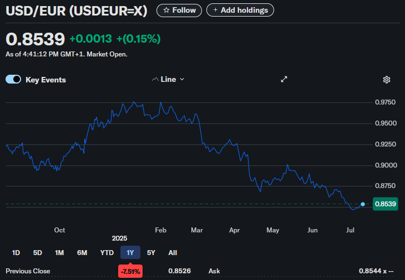Select the 5Y time range

coord(151,253)
